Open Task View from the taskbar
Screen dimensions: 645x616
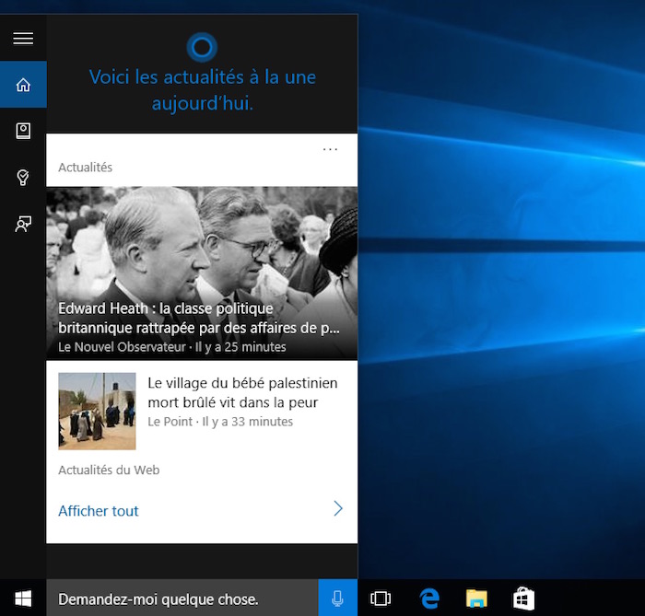pyautogui.click(x=381, y=599)
